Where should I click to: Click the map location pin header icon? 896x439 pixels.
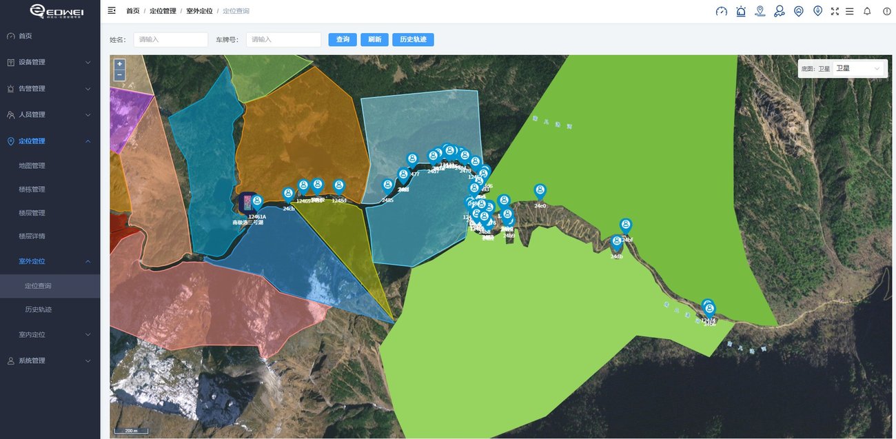coord(760,11)
